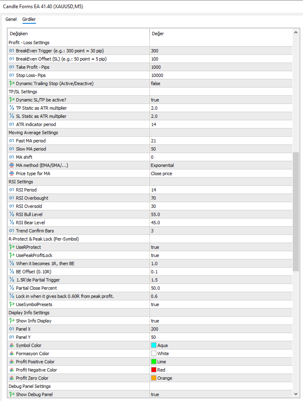Click the Price type for MA icon
Screen dimensions: 303x401
click(x=11, y=173)
